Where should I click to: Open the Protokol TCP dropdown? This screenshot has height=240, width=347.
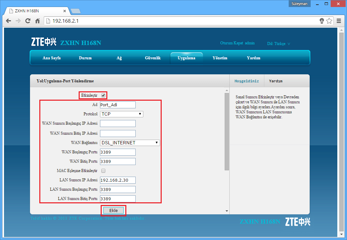coord(121,114)
